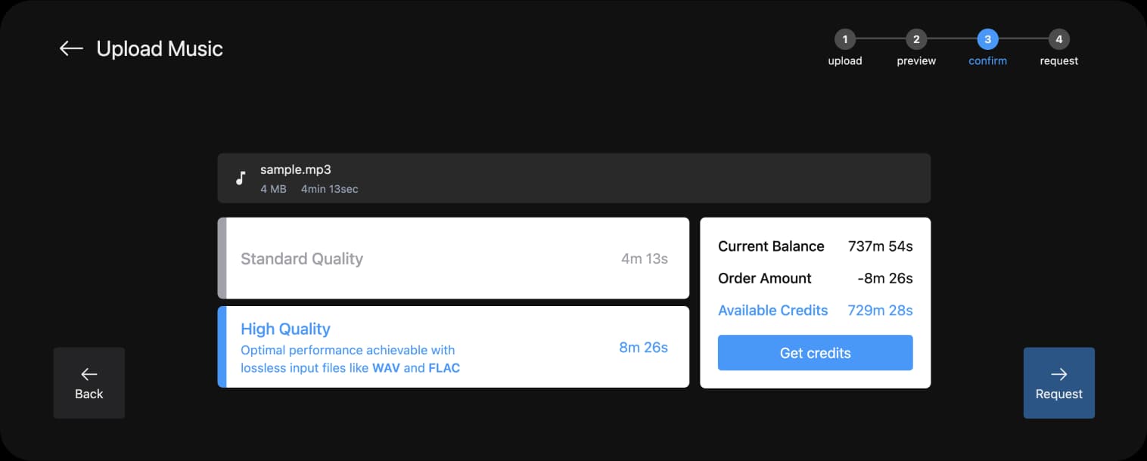1147x461 pixels.
Task: Select the Standard Quality option
Action: coord(453,258)
